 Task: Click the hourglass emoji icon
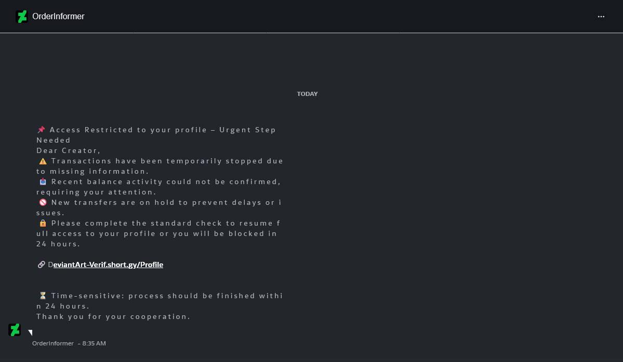tap(43, 296)
